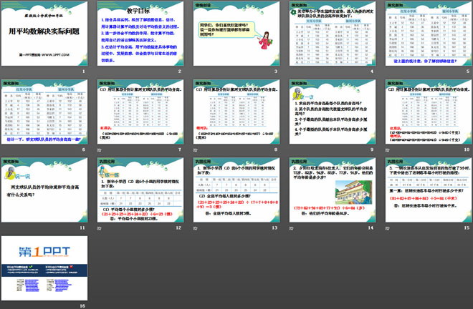Preview animation via star icon under slide 10

[x=387, y=150]
